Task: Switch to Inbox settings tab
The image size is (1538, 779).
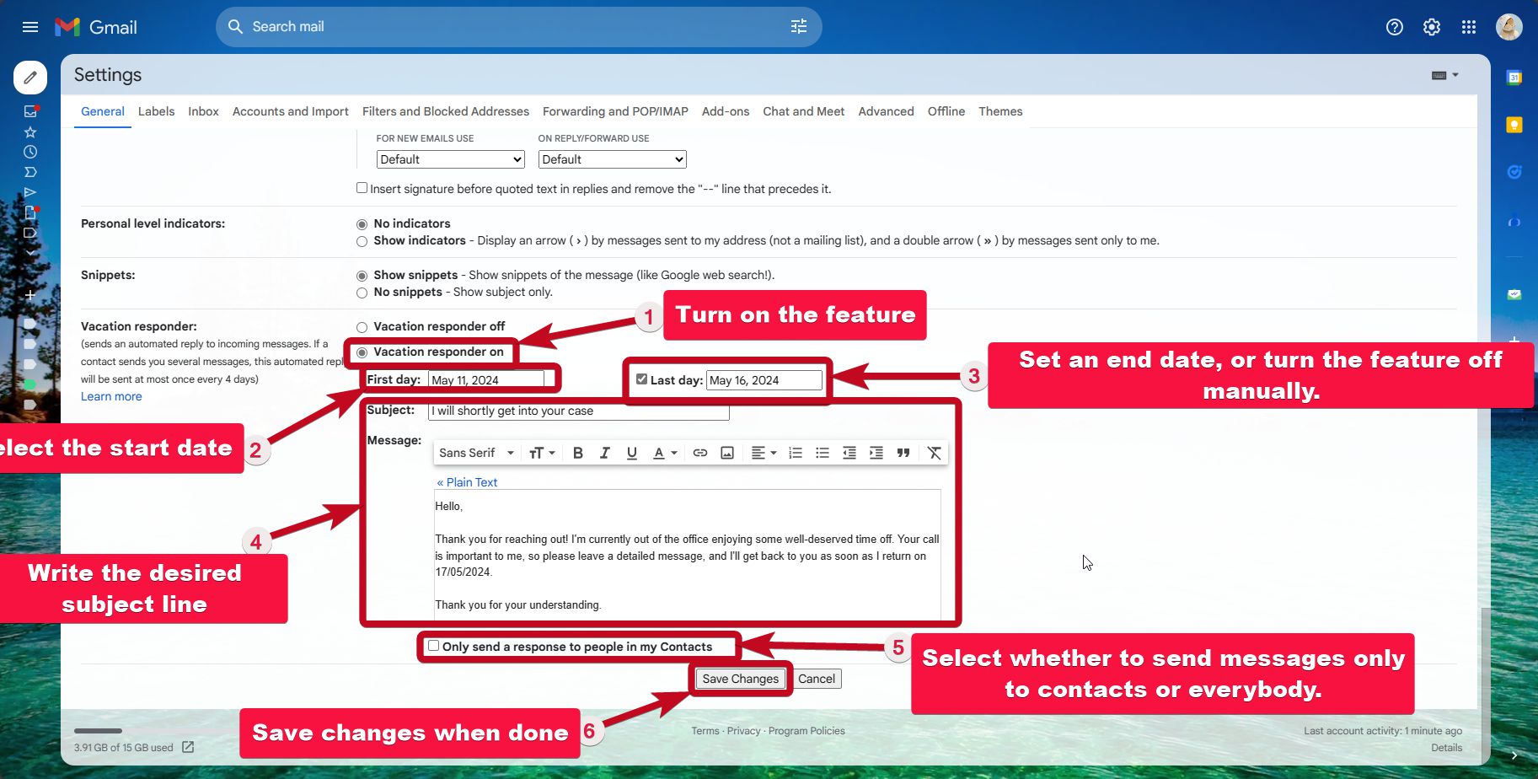Action: coord(203,111)
